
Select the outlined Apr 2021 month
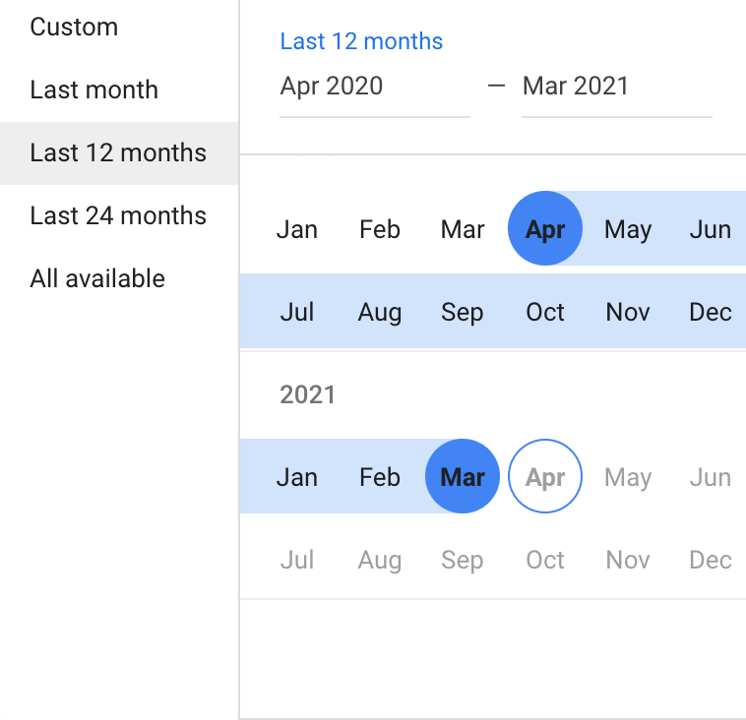545,477
